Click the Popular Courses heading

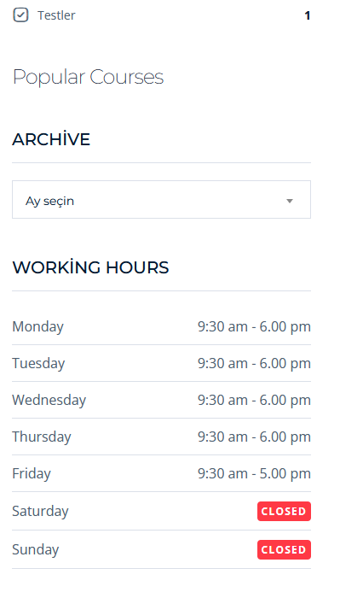pos(89,77)
